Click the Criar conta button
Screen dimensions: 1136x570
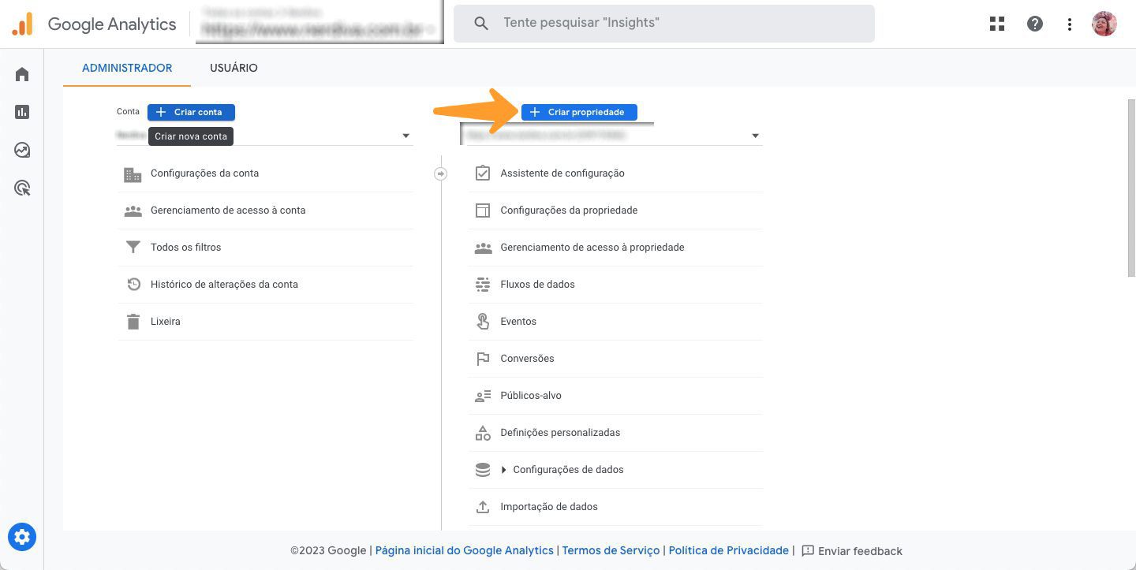click(x=191, y=112)
